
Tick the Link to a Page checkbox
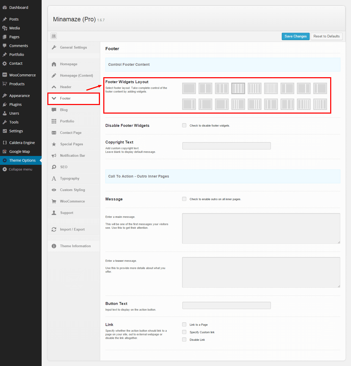point(184,325)
